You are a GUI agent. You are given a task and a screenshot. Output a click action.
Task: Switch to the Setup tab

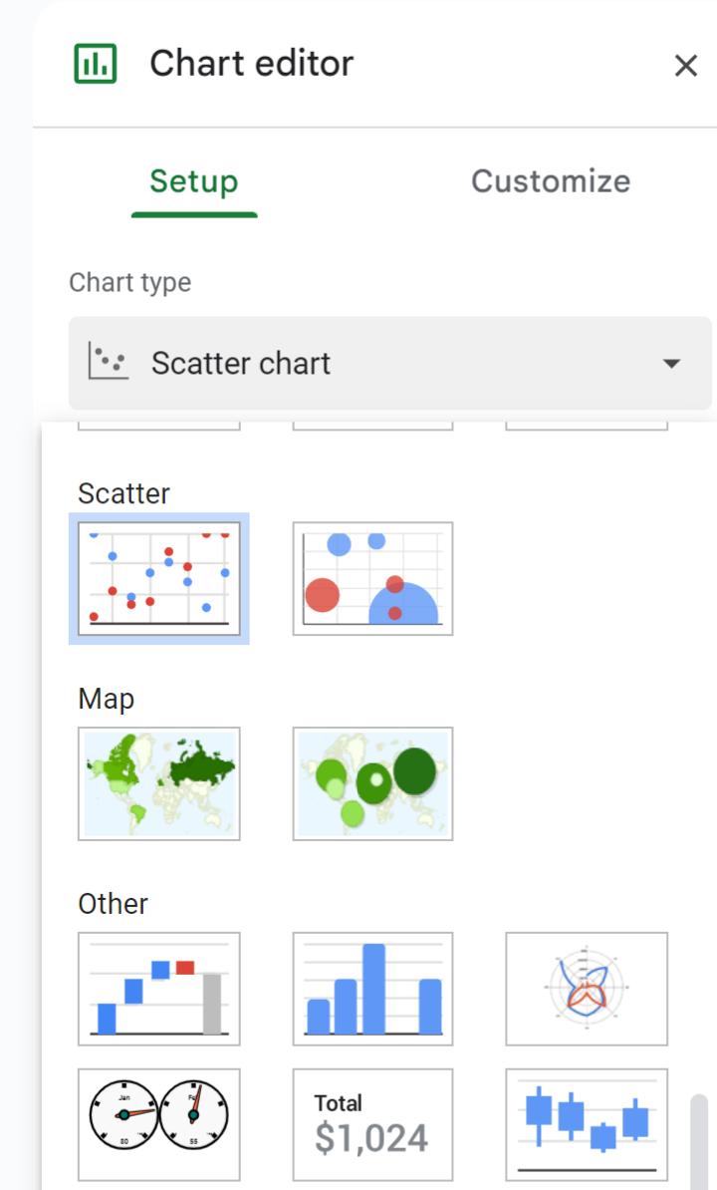[193, 181]
